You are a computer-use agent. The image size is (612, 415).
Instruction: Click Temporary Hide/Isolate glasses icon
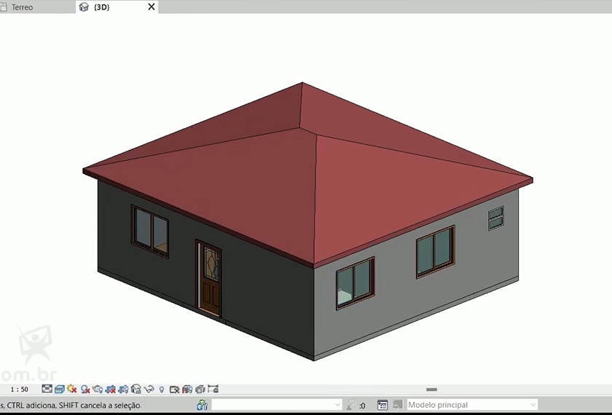[149, 390]
